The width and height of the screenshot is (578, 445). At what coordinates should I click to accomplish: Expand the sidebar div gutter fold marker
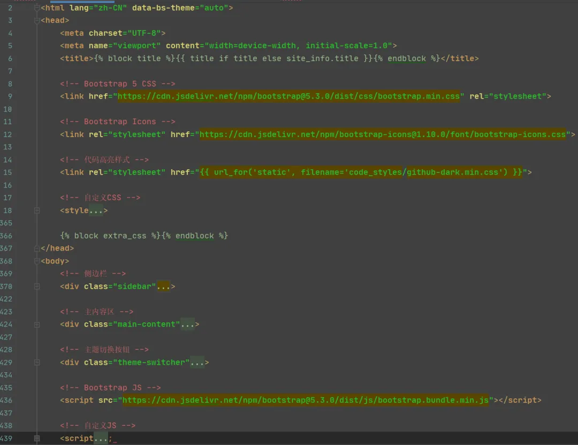[x=37, y=286]
